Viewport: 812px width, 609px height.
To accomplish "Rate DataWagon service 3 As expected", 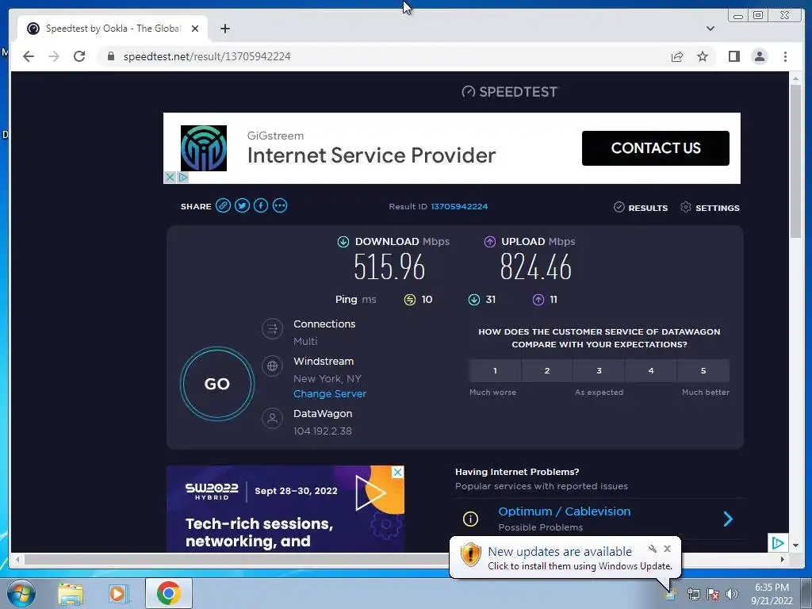I will pos(599,371).
